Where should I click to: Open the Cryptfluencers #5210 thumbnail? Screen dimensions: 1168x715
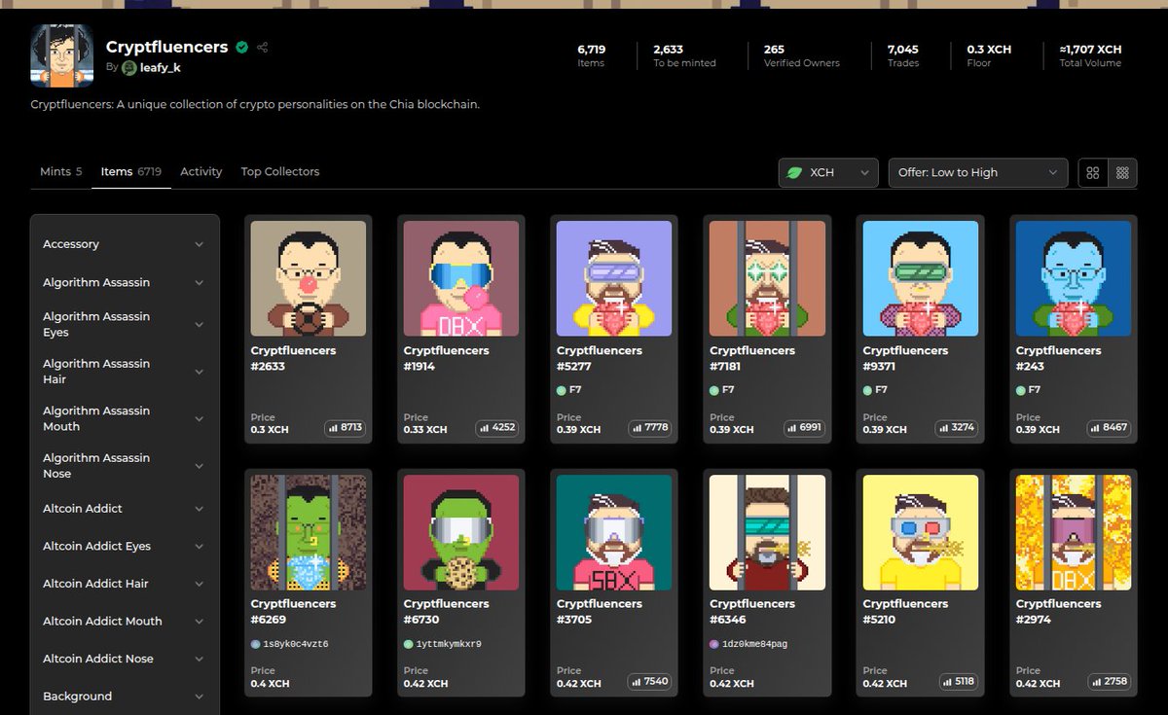click(921, 532)
